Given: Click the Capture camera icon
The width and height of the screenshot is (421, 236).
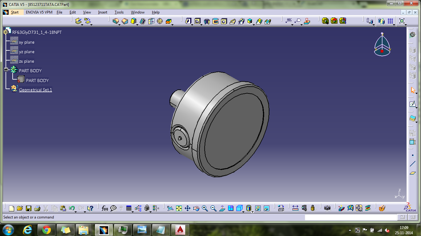Looking at the screenshot, I should tap(327, 208).
